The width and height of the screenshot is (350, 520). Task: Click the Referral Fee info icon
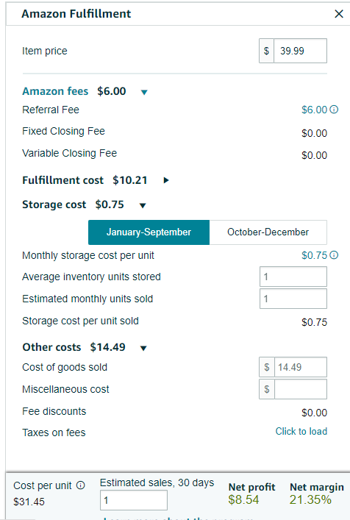pos(334,110)
